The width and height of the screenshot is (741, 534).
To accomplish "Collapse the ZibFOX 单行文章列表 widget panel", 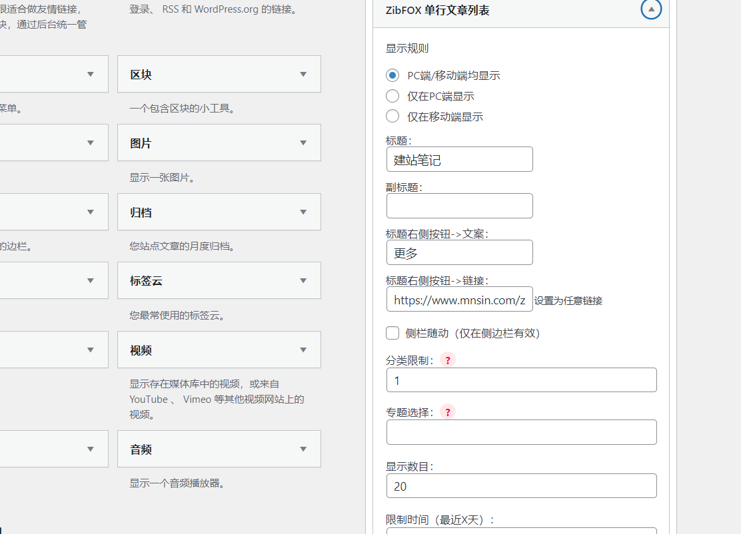I will pos(651,9).
